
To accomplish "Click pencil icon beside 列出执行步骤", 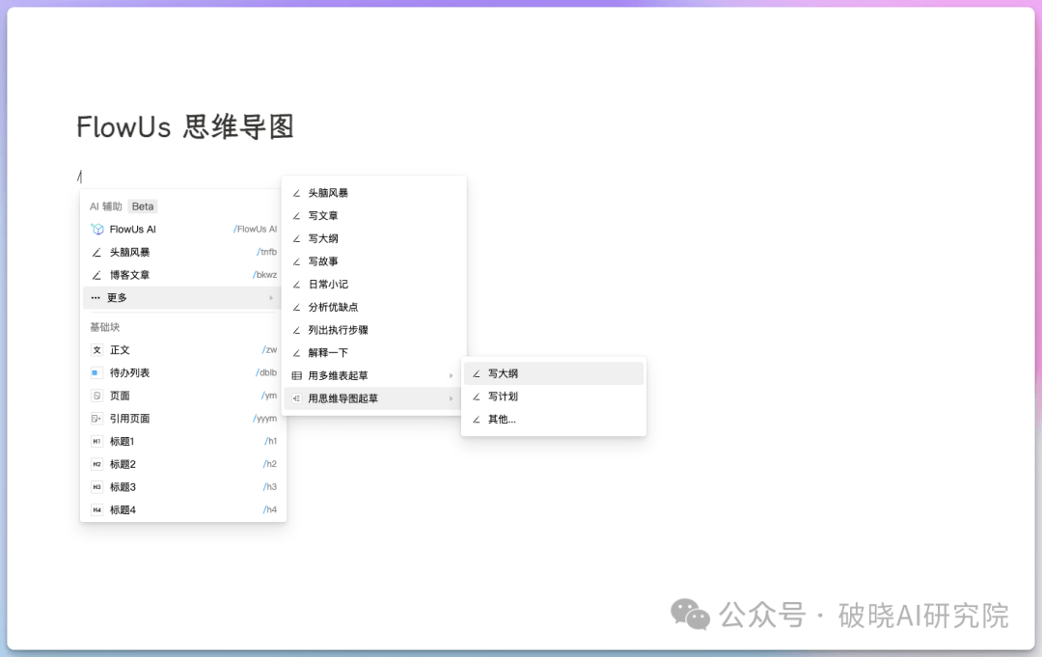I will (x=297, y=330).
